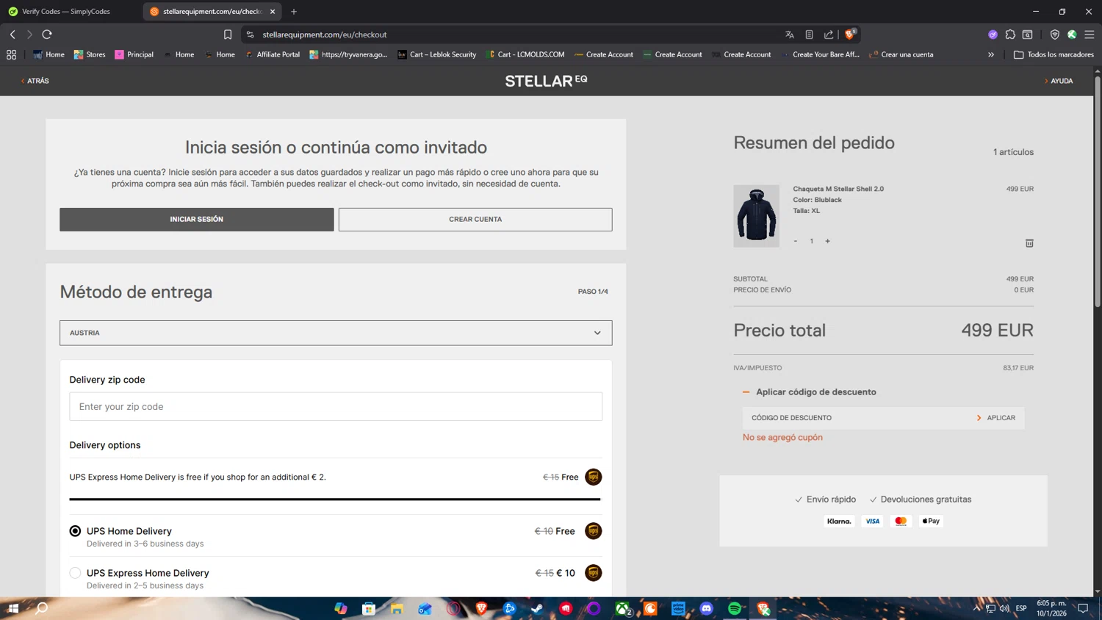The height and width of the screenshot is (620, 1102).
Task: Open taskbar search magnifier
Action: (42, 608)
